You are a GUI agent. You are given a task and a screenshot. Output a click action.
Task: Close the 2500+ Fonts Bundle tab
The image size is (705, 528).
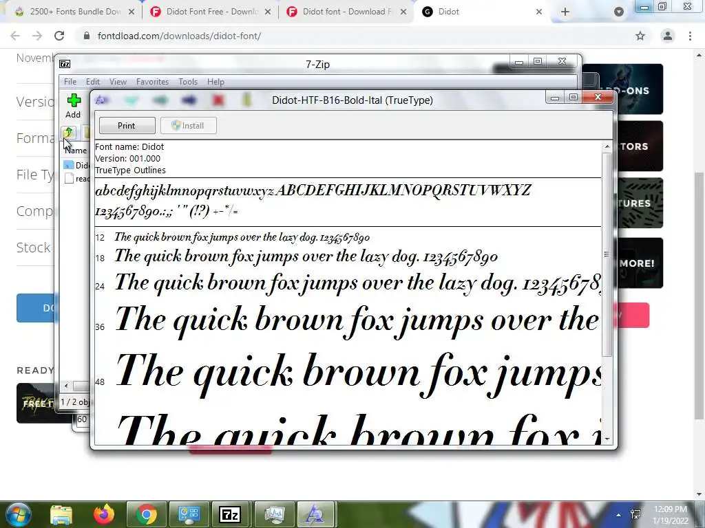(131, 12)
